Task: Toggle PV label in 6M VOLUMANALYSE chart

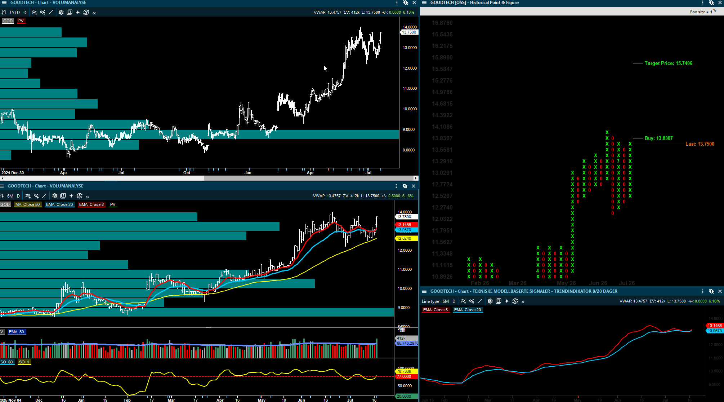Action: (x=113, y=204)
